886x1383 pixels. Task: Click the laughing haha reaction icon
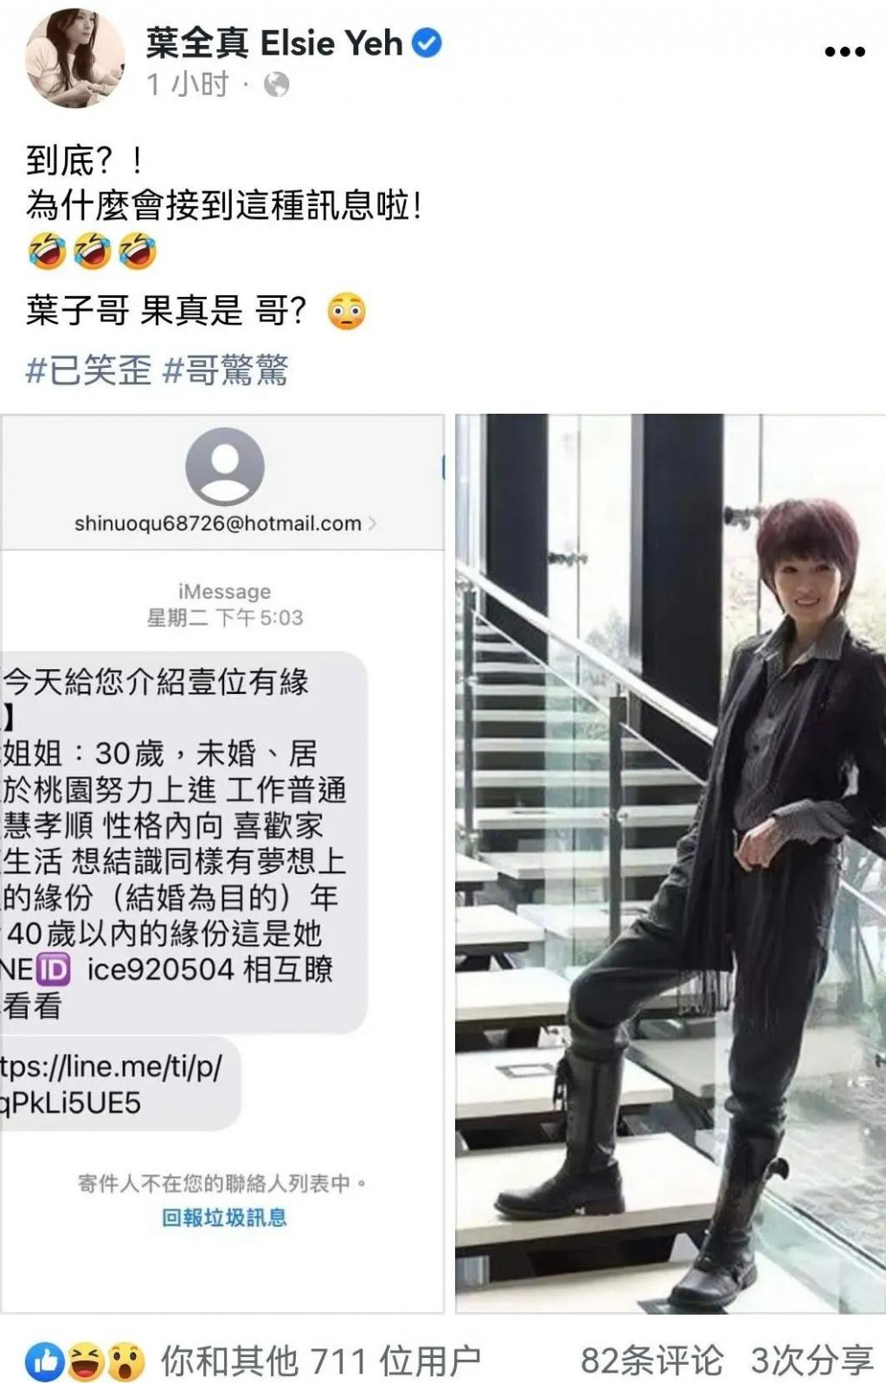[86, 1362]
